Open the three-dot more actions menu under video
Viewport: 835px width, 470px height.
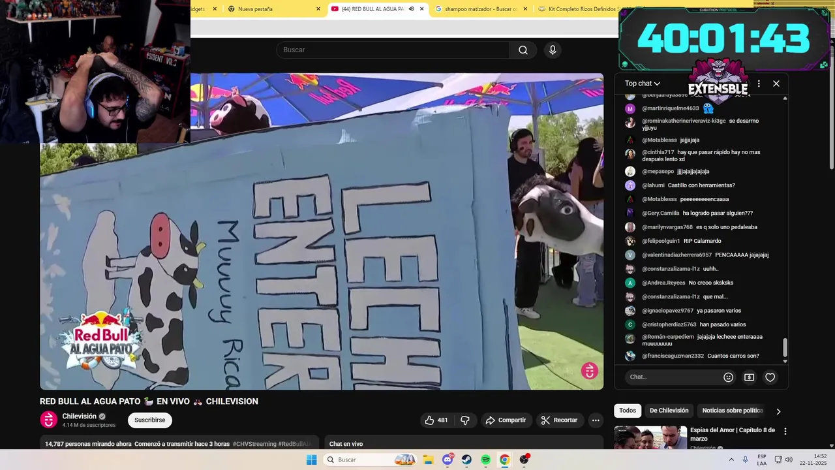tap(596, 420)
